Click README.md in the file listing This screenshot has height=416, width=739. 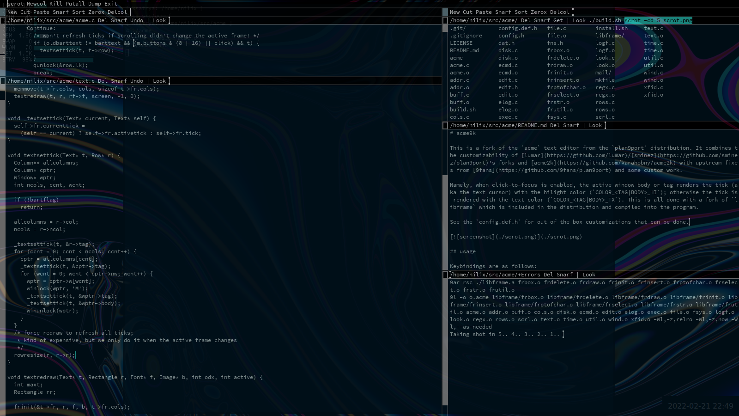point(464,50)
